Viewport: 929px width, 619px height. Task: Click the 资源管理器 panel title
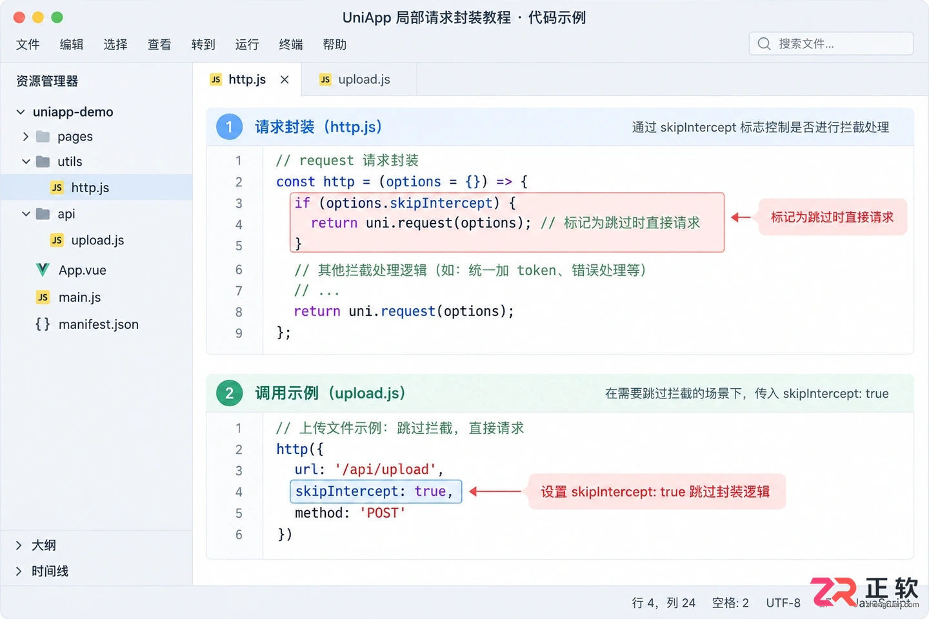pos(47,81)
